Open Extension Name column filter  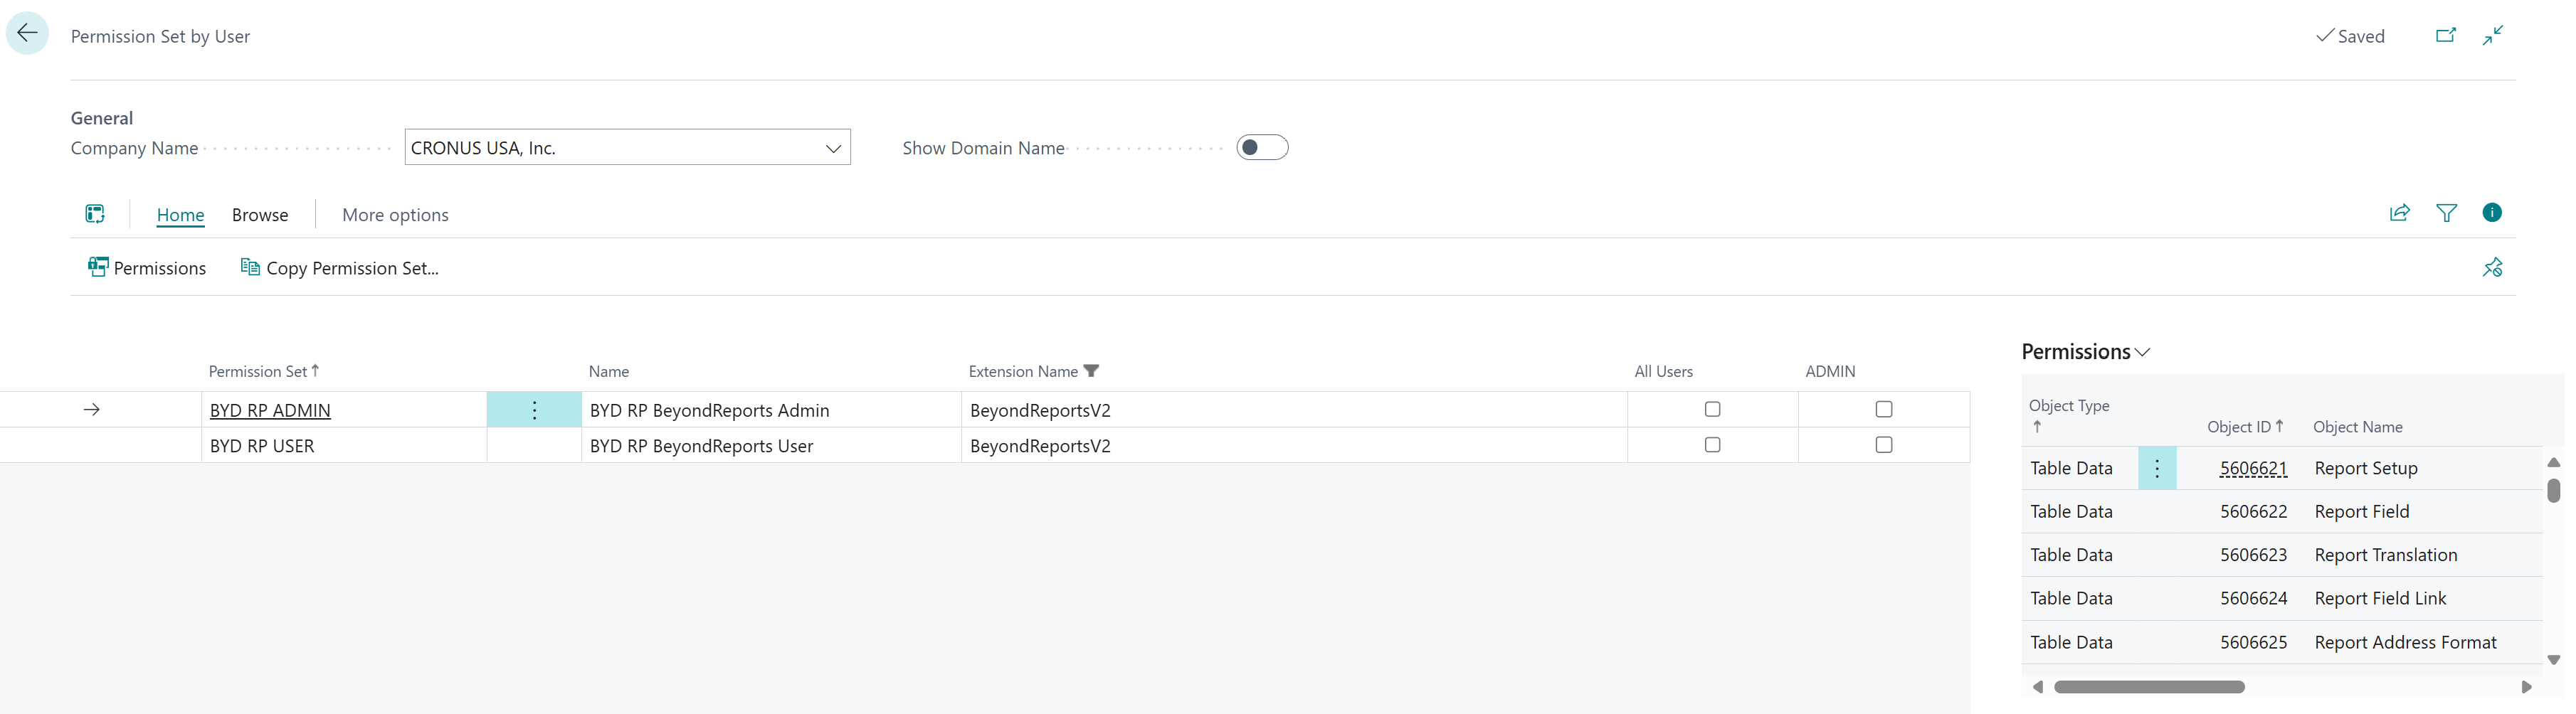point(1091,371)
